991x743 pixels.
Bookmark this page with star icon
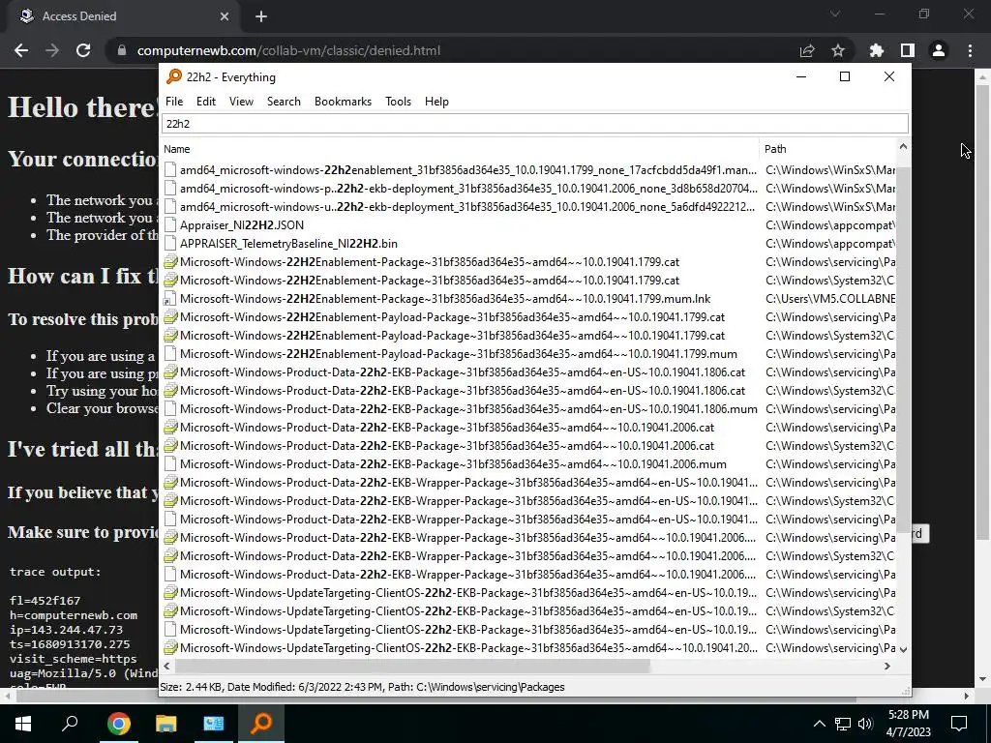[x=838, y=50]
